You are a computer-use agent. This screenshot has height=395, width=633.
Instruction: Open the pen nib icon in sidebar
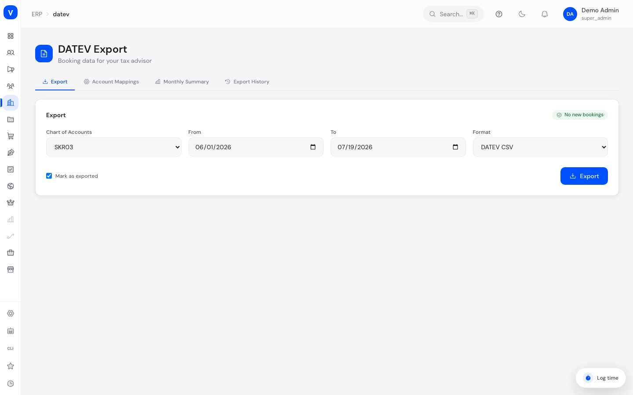pyautogui.click(x=11, y=153)
